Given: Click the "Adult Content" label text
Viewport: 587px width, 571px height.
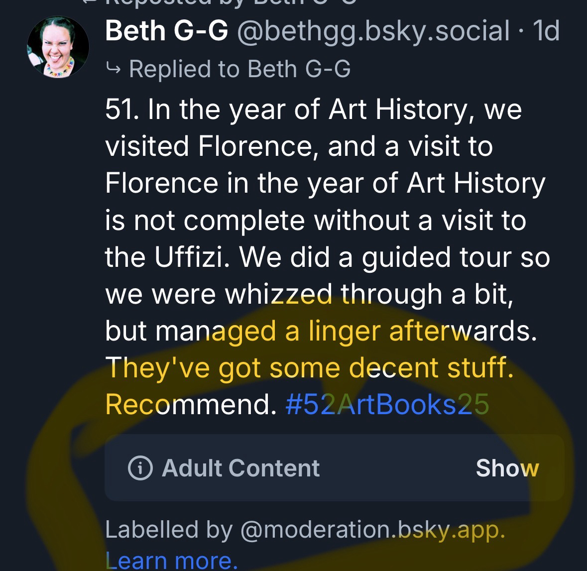Looking at the screenshot, I should point(240,468).
